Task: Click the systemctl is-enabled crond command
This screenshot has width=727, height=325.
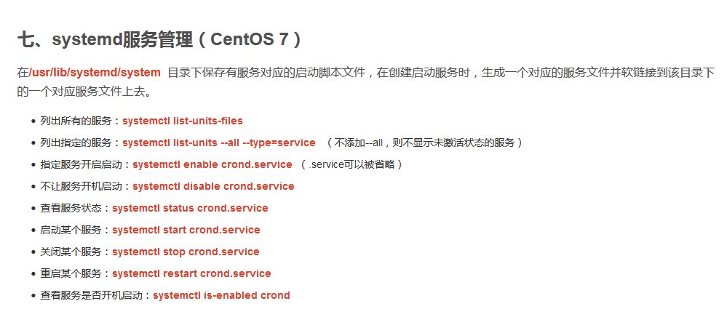Action: pos(221,295)
